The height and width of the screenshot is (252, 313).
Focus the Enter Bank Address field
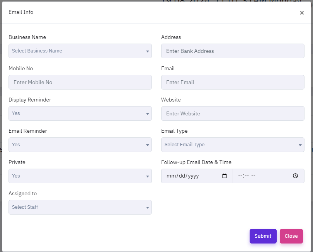(x=233, y=51)
